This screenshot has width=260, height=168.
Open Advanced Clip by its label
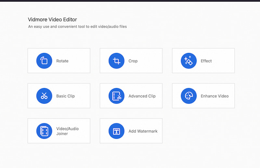(142, 96)
